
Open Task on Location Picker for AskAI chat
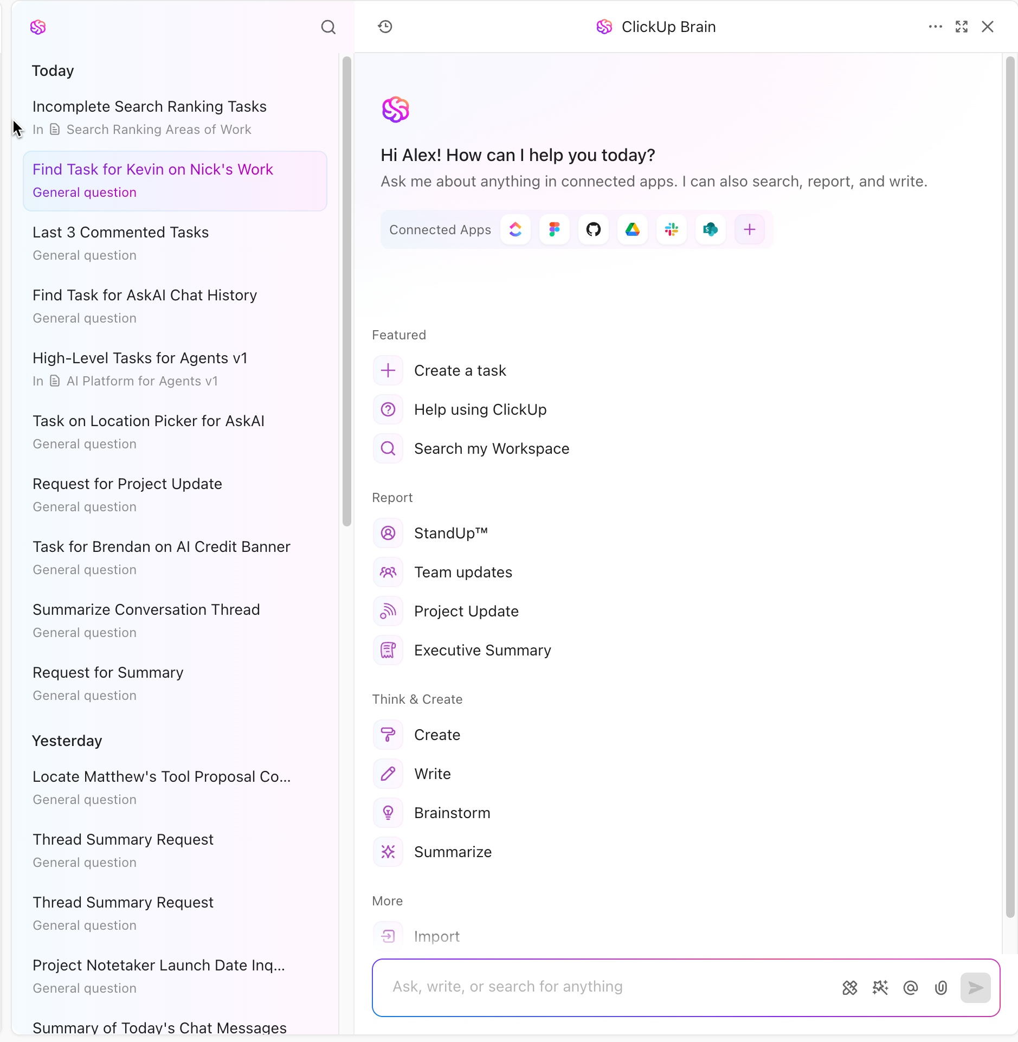point(175,432)
